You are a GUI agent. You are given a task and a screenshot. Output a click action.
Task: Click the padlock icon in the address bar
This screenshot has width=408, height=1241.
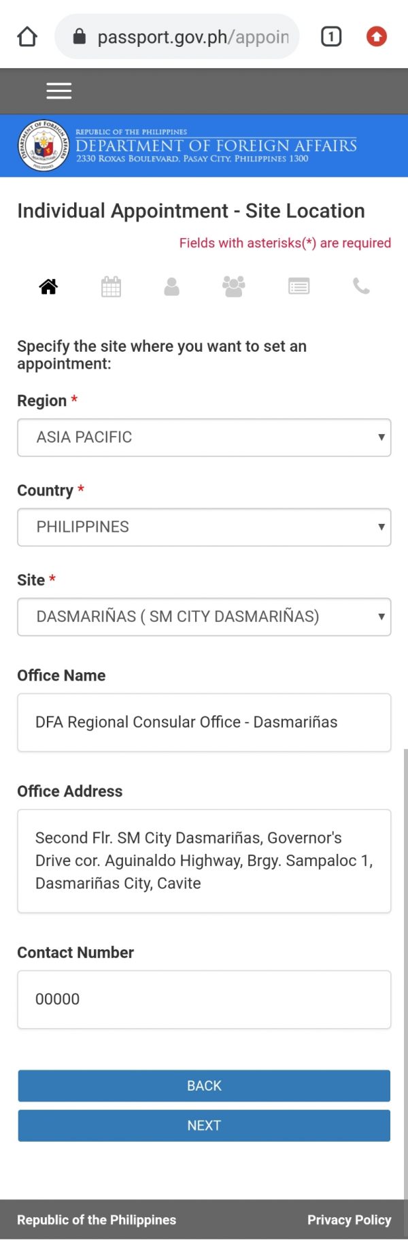click(x=80, y=37)
